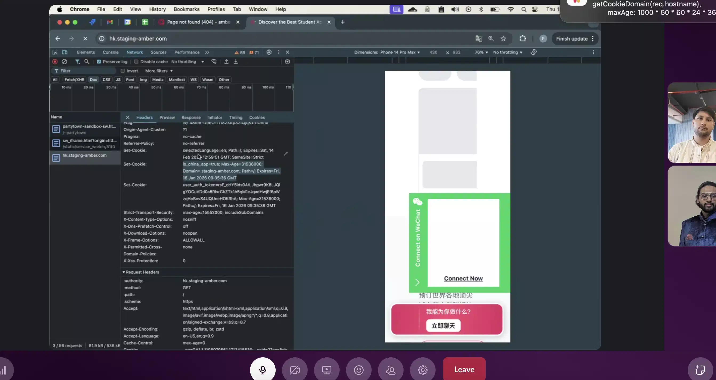Edit the Set-Cookie header pencil icon
Viewport: 716px width, 380px height.
point(286,153)
